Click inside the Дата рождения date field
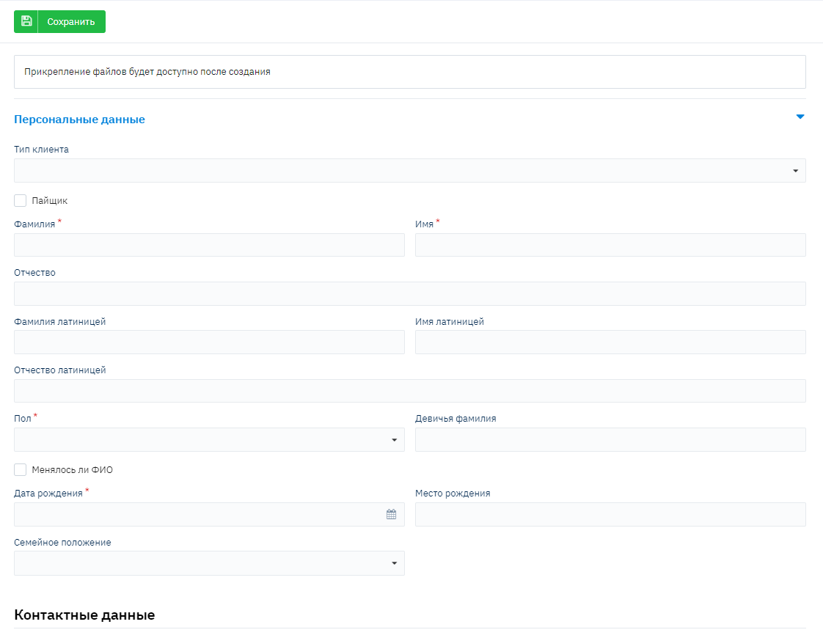The width and height of the screenshot is (823, 638). [198, 515]
